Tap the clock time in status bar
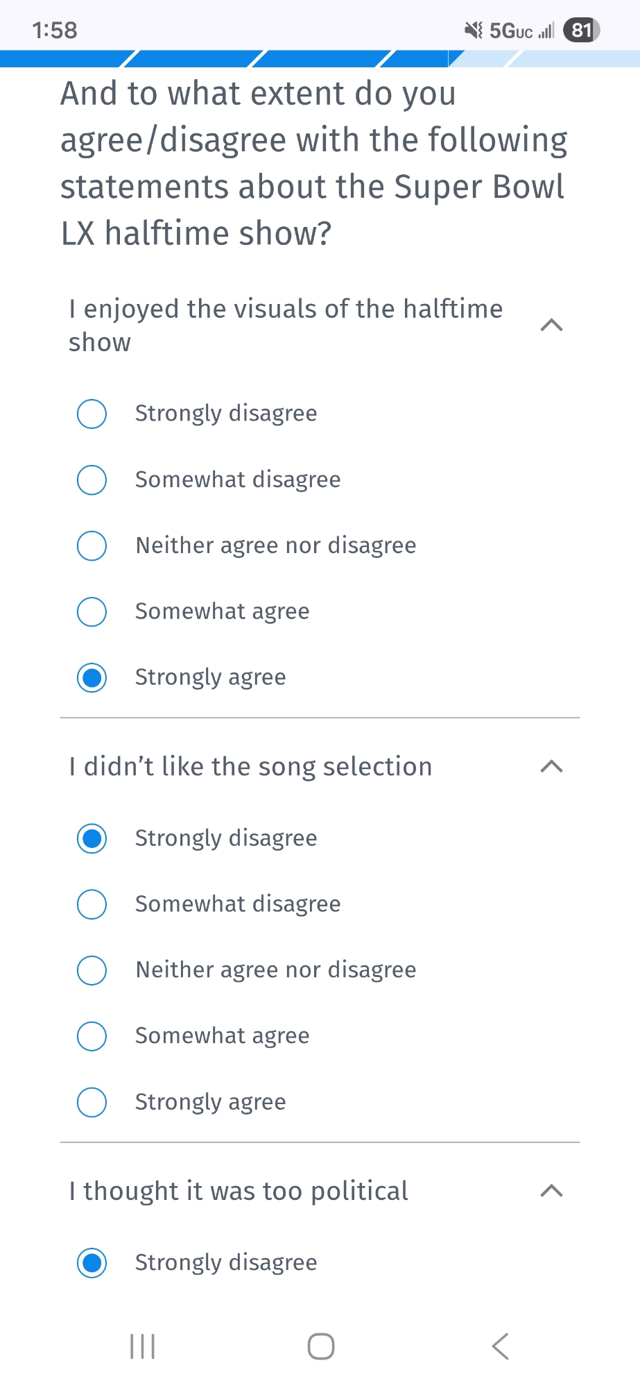640x1388 pixels. [55, 31]
